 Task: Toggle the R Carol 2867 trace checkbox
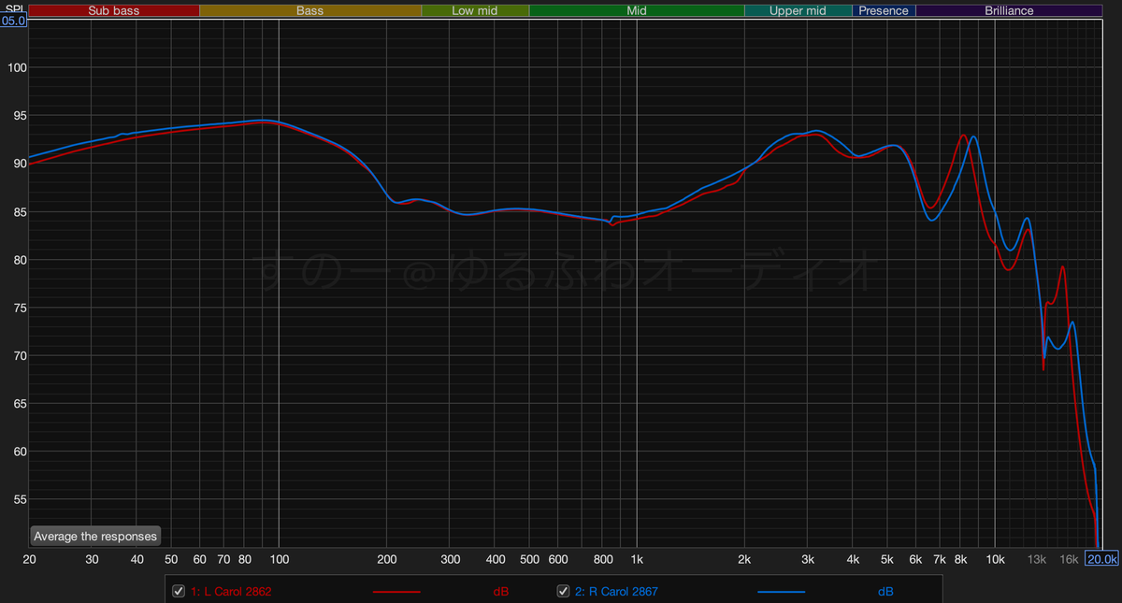564,591
